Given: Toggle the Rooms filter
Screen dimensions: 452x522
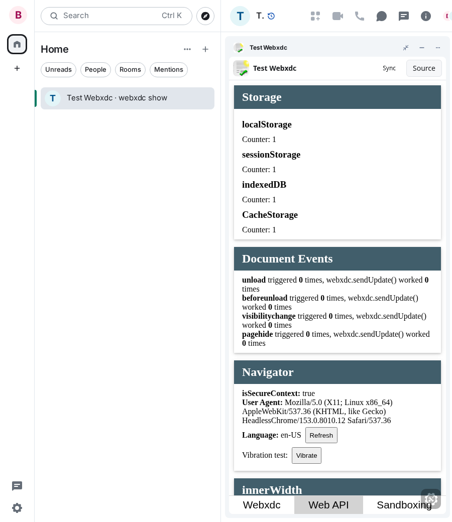Looking at the screenshot, I should [130, 70].
